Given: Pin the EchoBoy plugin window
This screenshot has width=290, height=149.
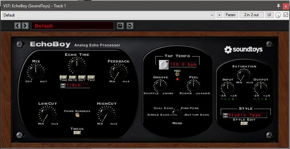Looking at the screenshot, I should [x=278, y=6].
